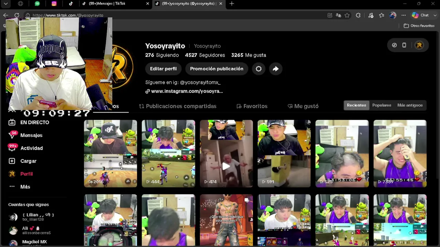Open the Otros favoritos folder
The width and height of the screenshot is (440, 247).
click(419, 26)
